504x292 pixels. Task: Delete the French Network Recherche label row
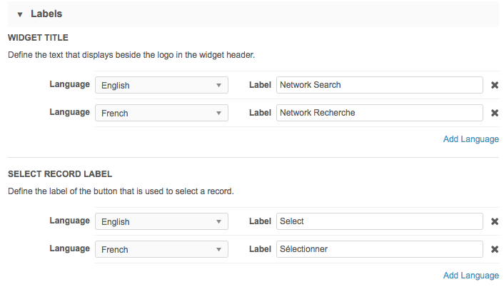(x=495, y=113)
